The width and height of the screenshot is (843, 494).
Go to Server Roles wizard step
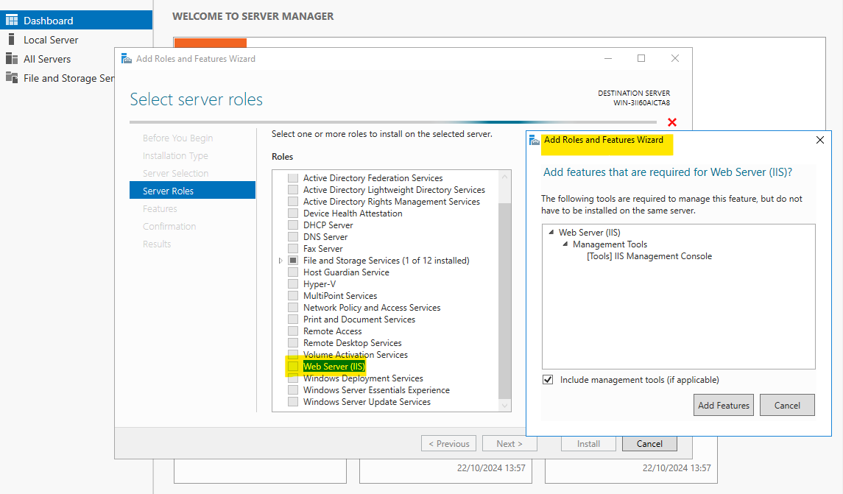pos(168,191)
